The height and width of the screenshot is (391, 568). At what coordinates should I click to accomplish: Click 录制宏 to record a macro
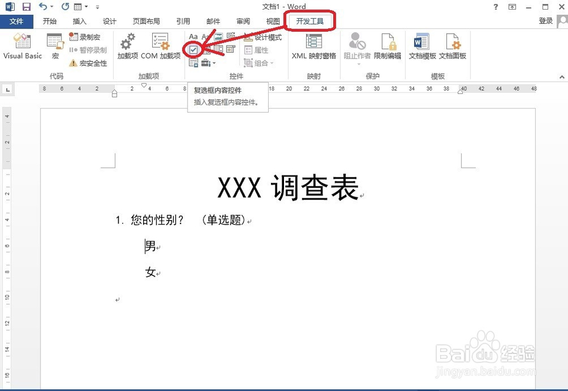[86, 37]
